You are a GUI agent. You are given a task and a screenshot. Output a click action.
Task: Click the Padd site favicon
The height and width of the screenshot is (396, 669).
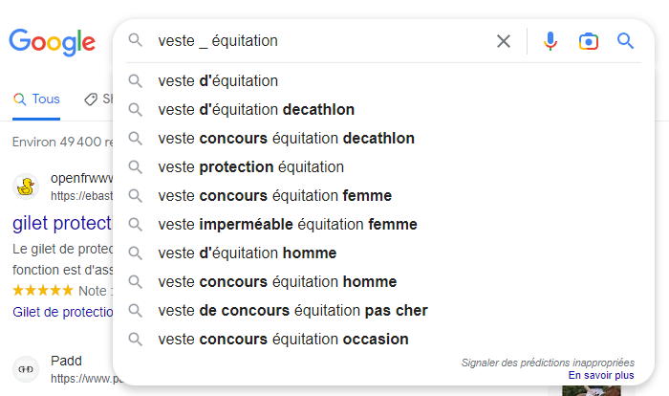[x=26, y=369]
